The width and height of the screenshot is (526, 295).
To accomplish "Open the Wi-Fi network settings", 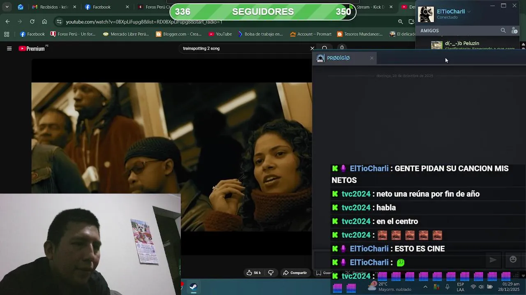I will 473,286.
